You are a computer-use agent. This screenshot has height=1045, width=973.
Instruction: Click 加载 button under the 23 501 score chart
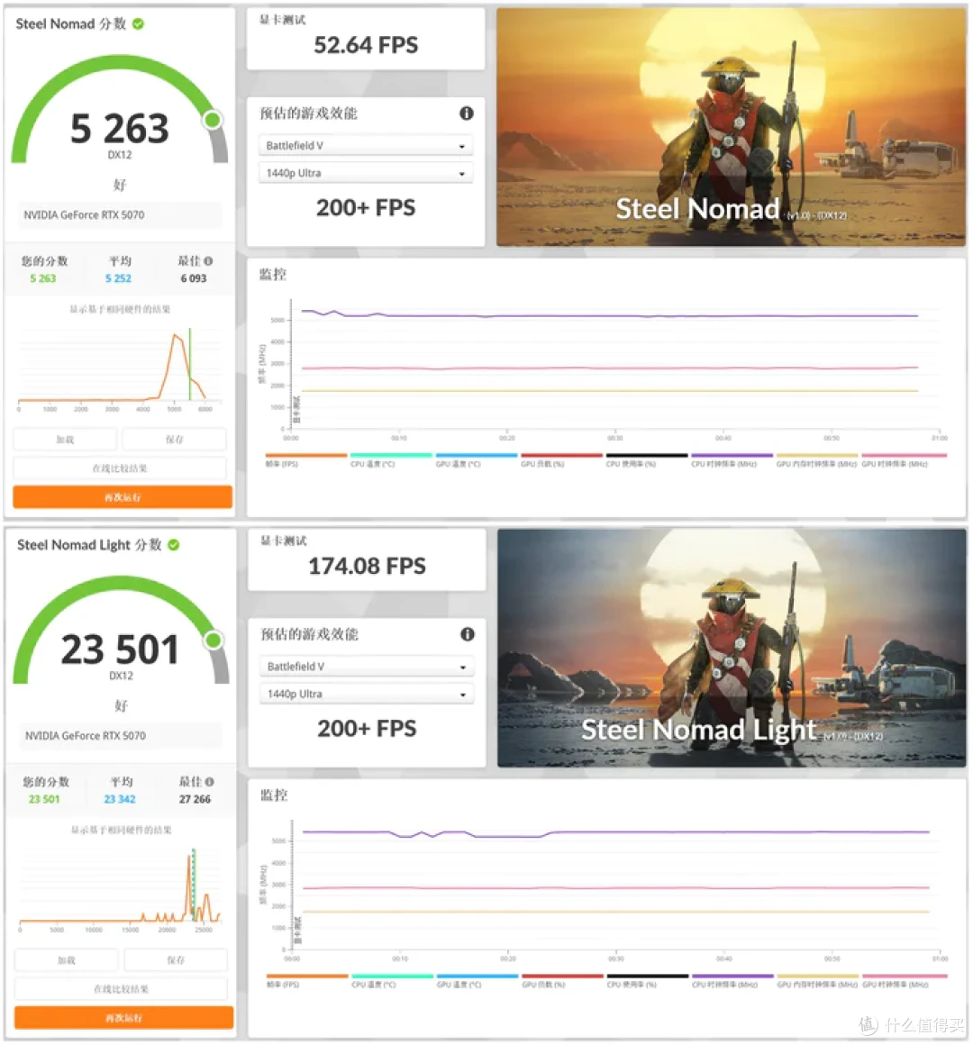(x=67, y=960)
